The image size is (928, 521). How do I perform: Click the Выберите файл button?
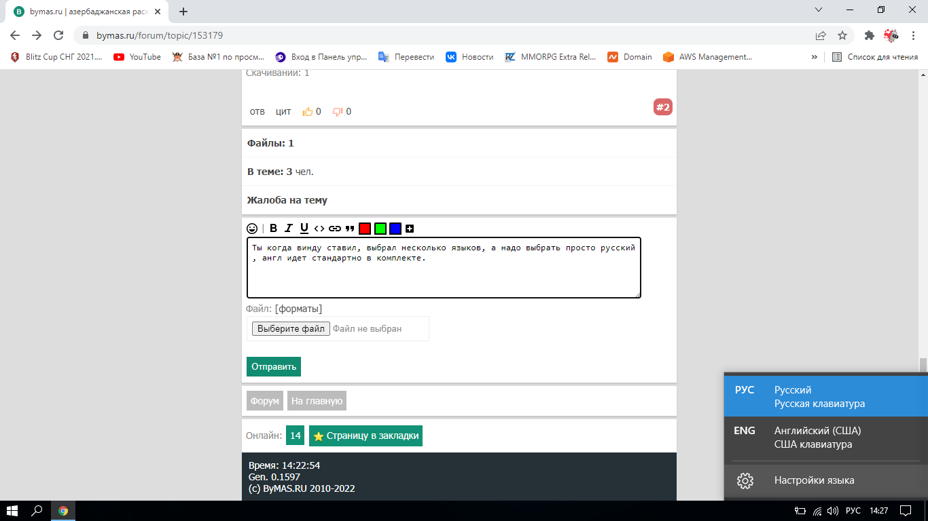pos(291,328)
